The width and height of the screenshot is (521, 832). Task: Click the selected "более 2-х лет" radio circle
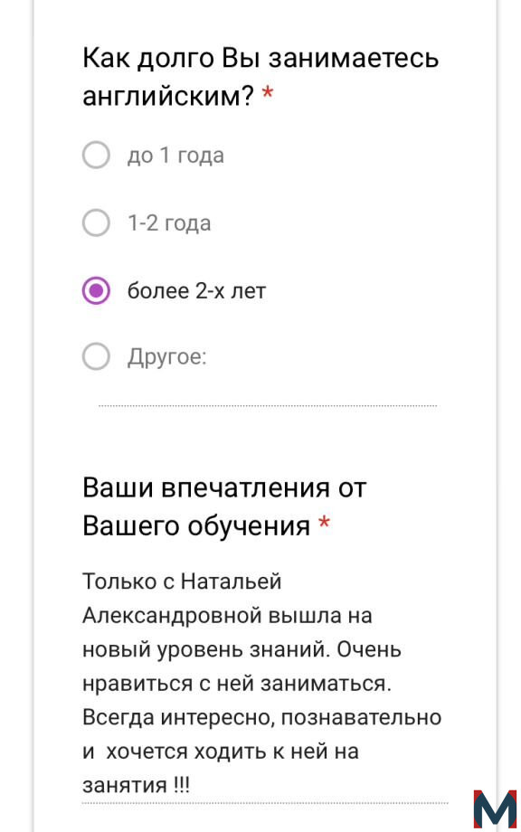tap(96, 290)
